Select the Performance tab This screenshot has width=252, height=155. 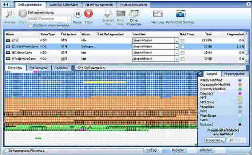click(38, 68)
